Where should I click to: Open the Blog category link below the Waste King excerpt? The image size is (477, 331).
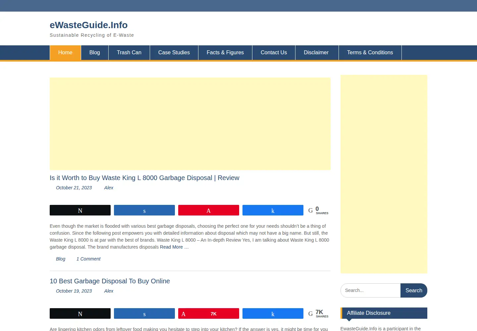(x=61, y=259)
